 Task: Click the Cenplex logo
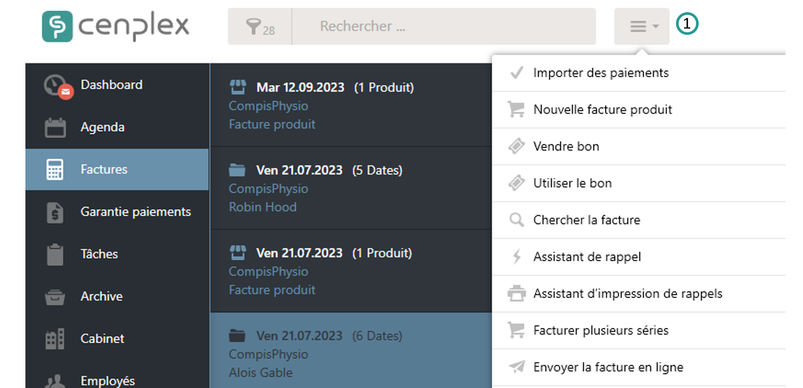(x=115, y=27)
